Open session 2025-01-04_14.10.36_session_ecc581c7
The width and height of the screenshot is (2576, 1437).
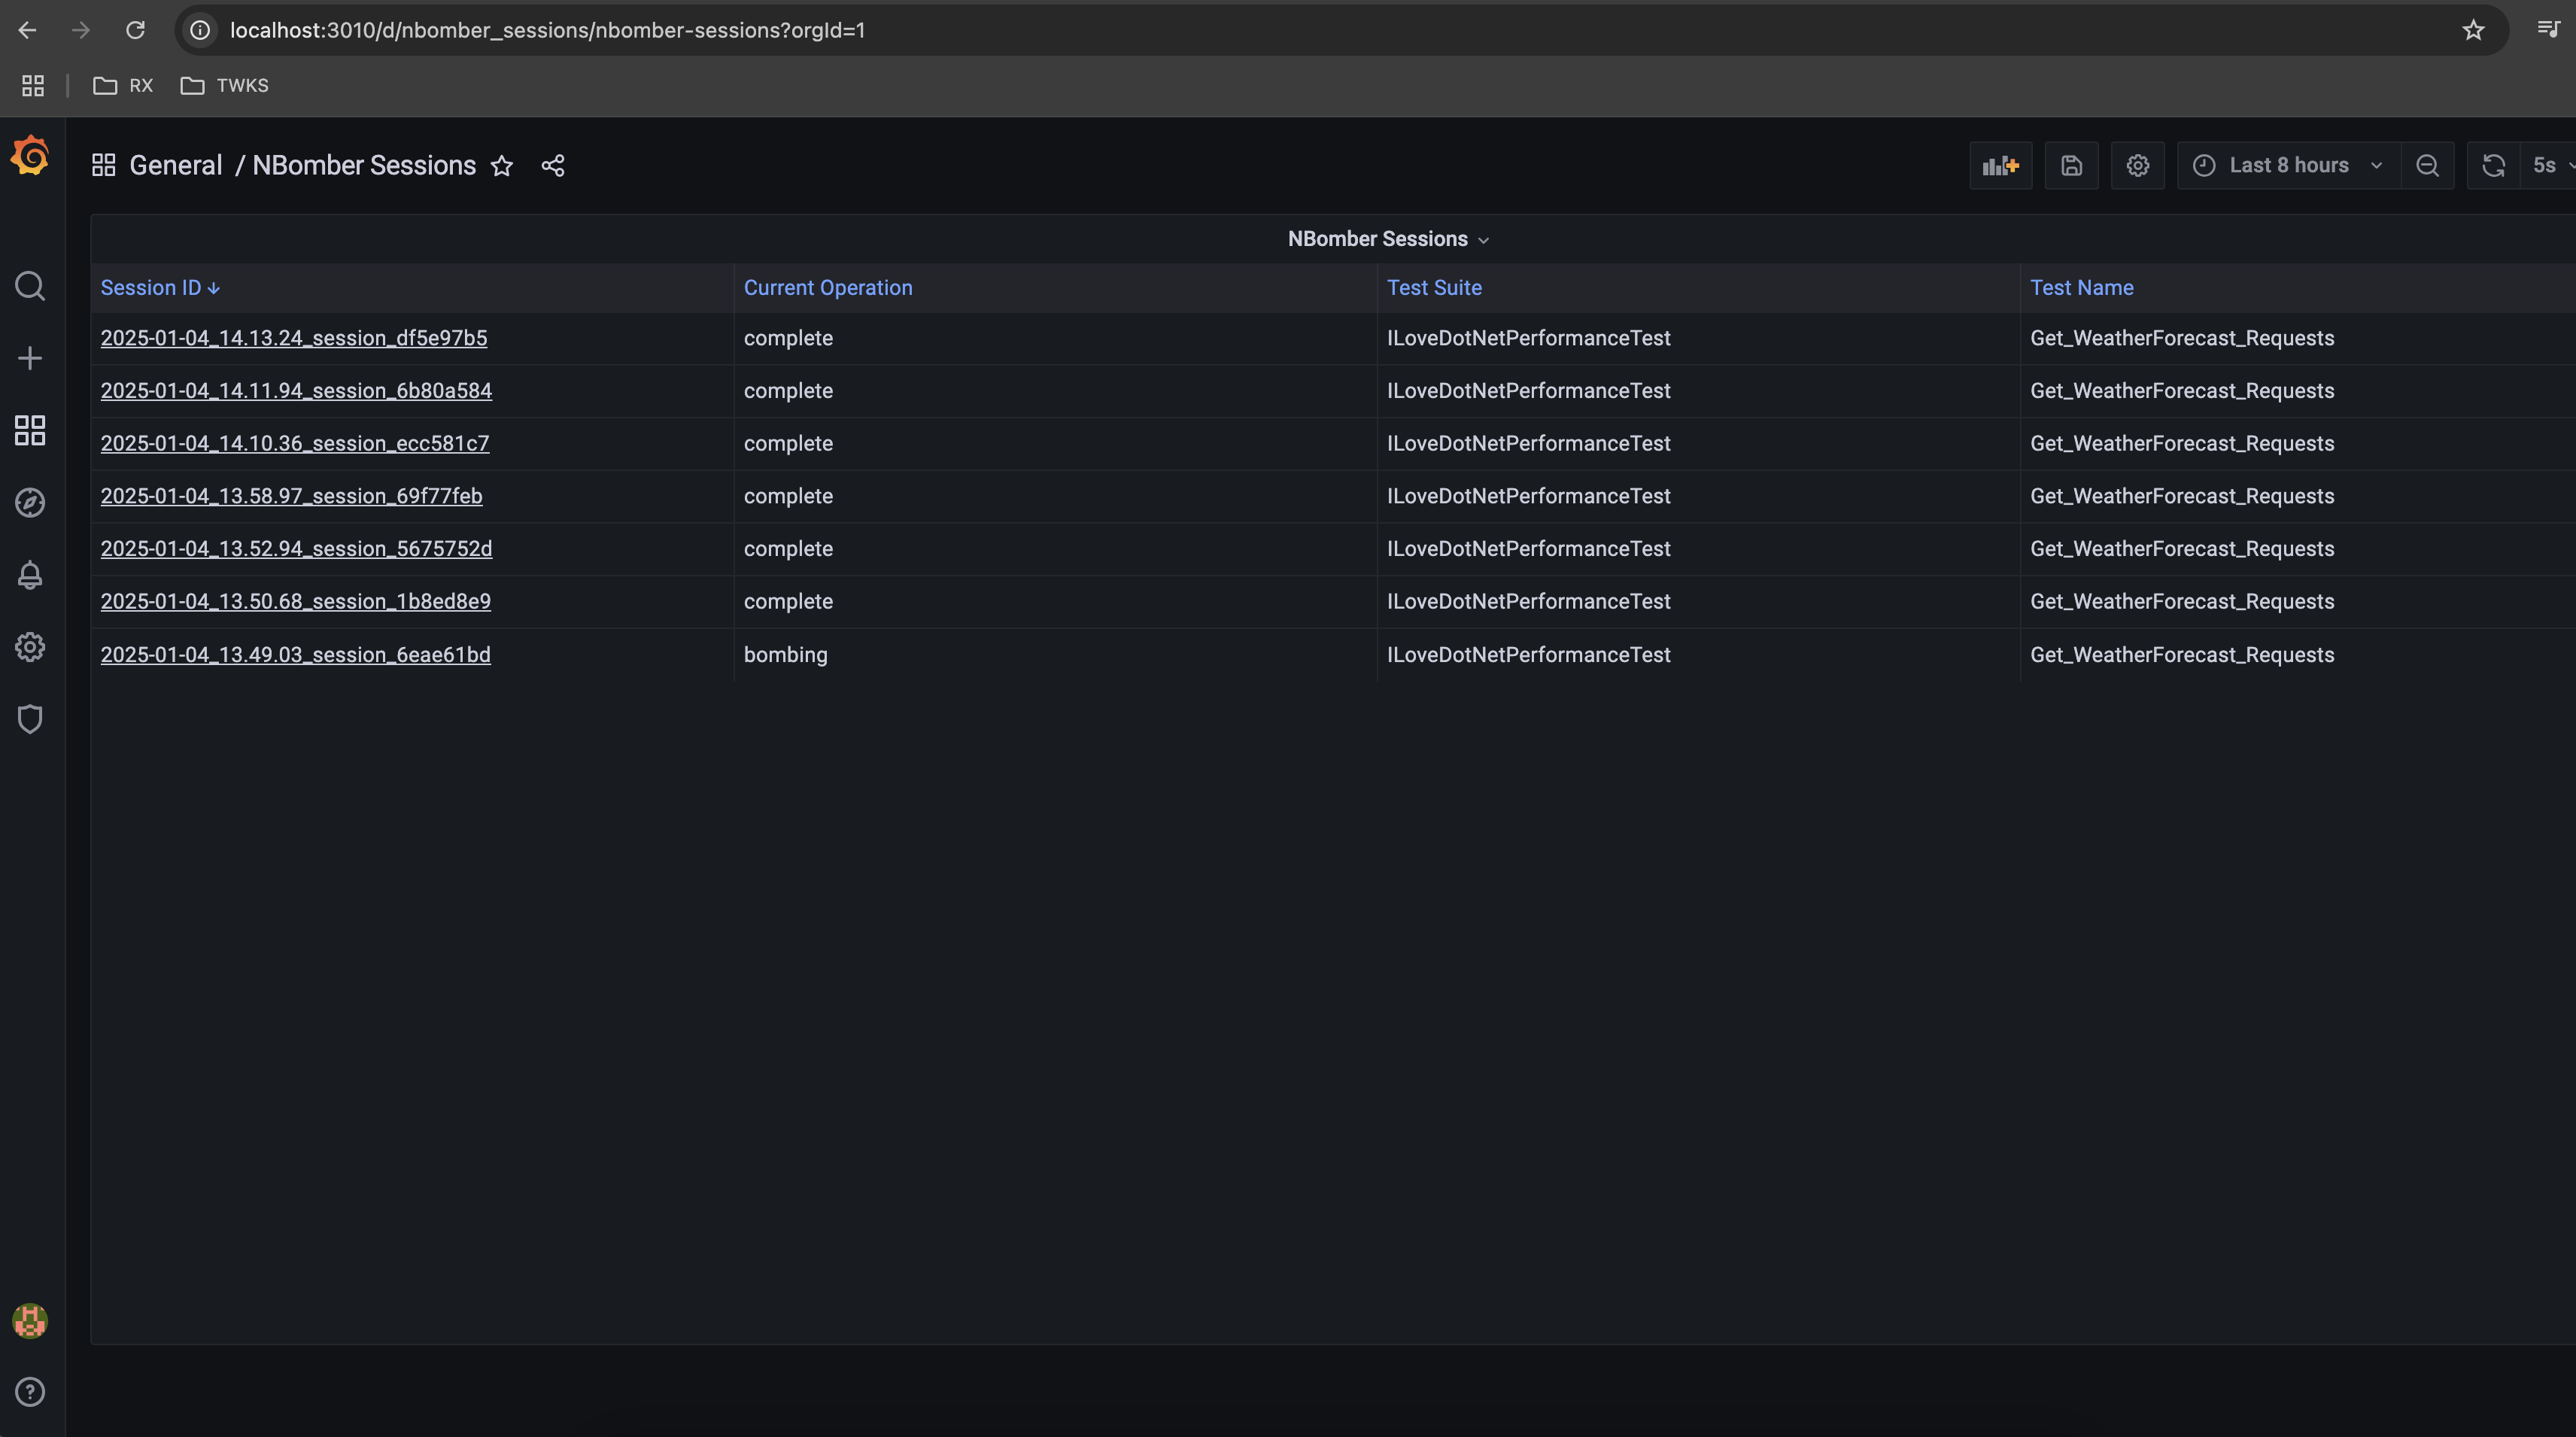295,444
